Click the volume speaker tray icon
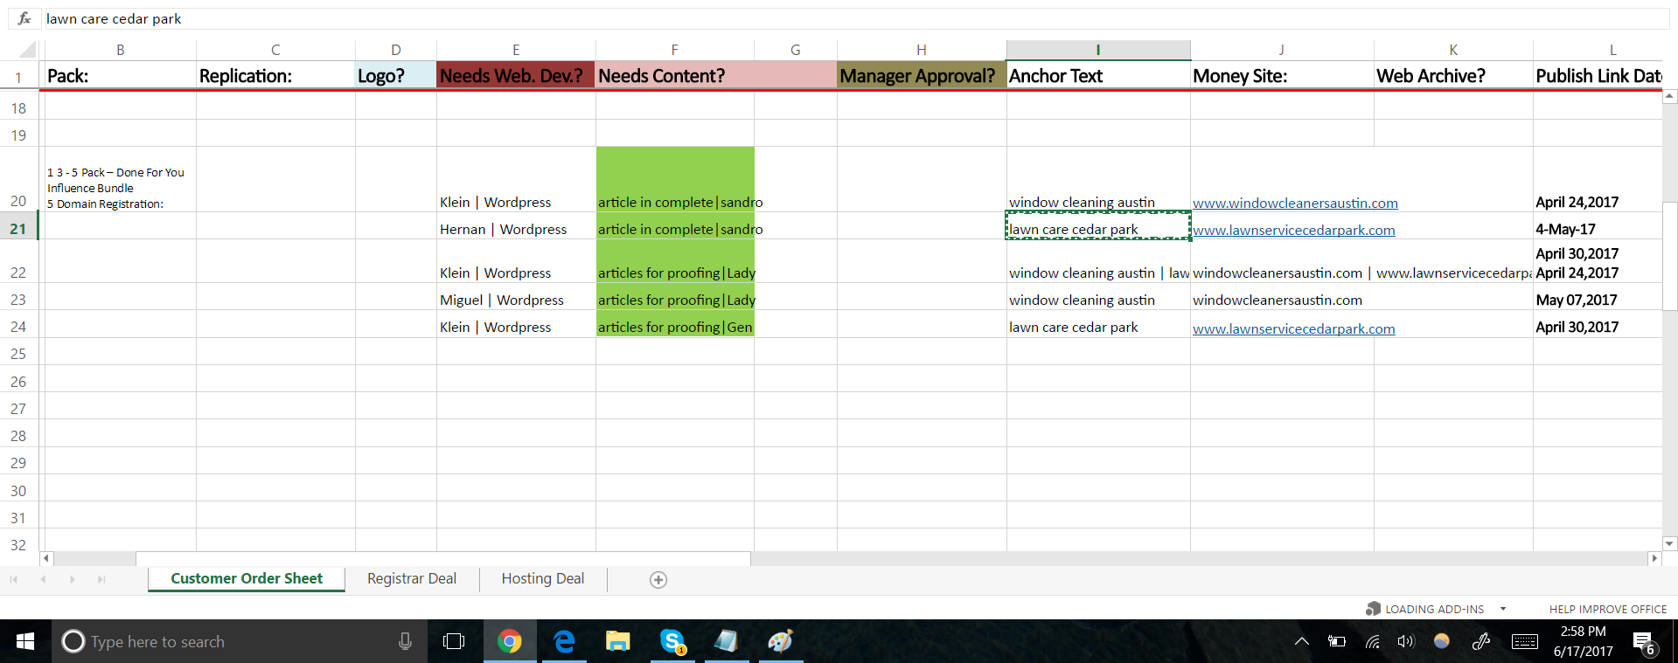This screenshot has height=663, width=1678. (1405, 642)
